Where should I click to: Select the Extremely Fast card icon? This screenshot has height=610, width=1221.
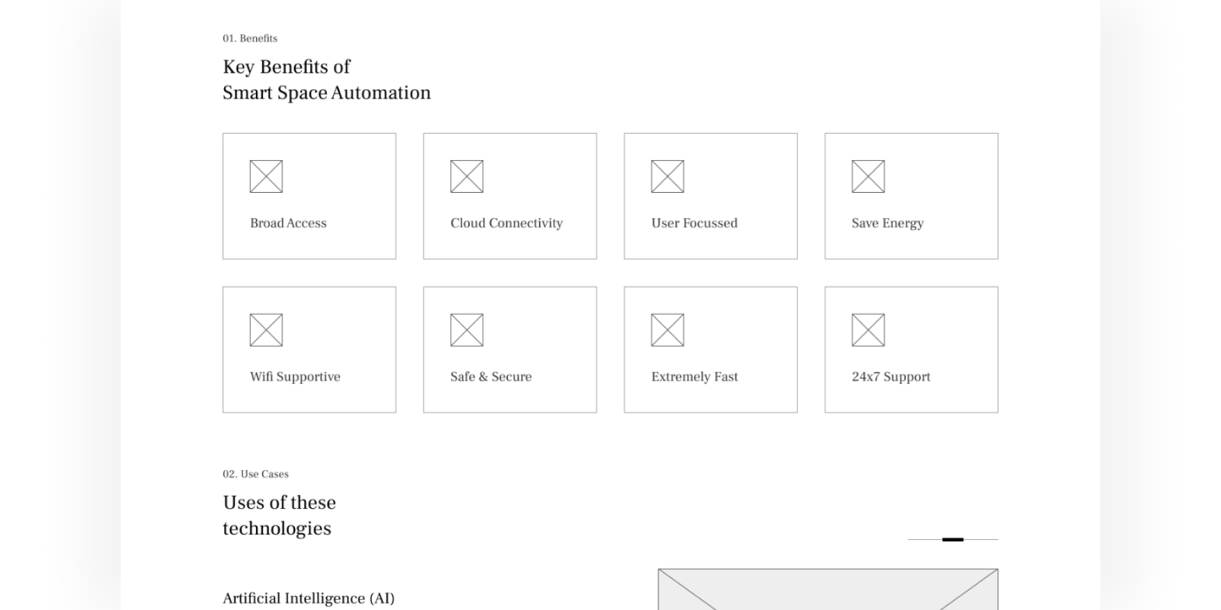point(667,330)
